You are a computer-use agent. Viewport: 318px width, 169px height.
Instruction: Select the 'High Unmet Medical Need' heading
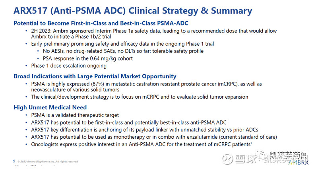point(50,107)
